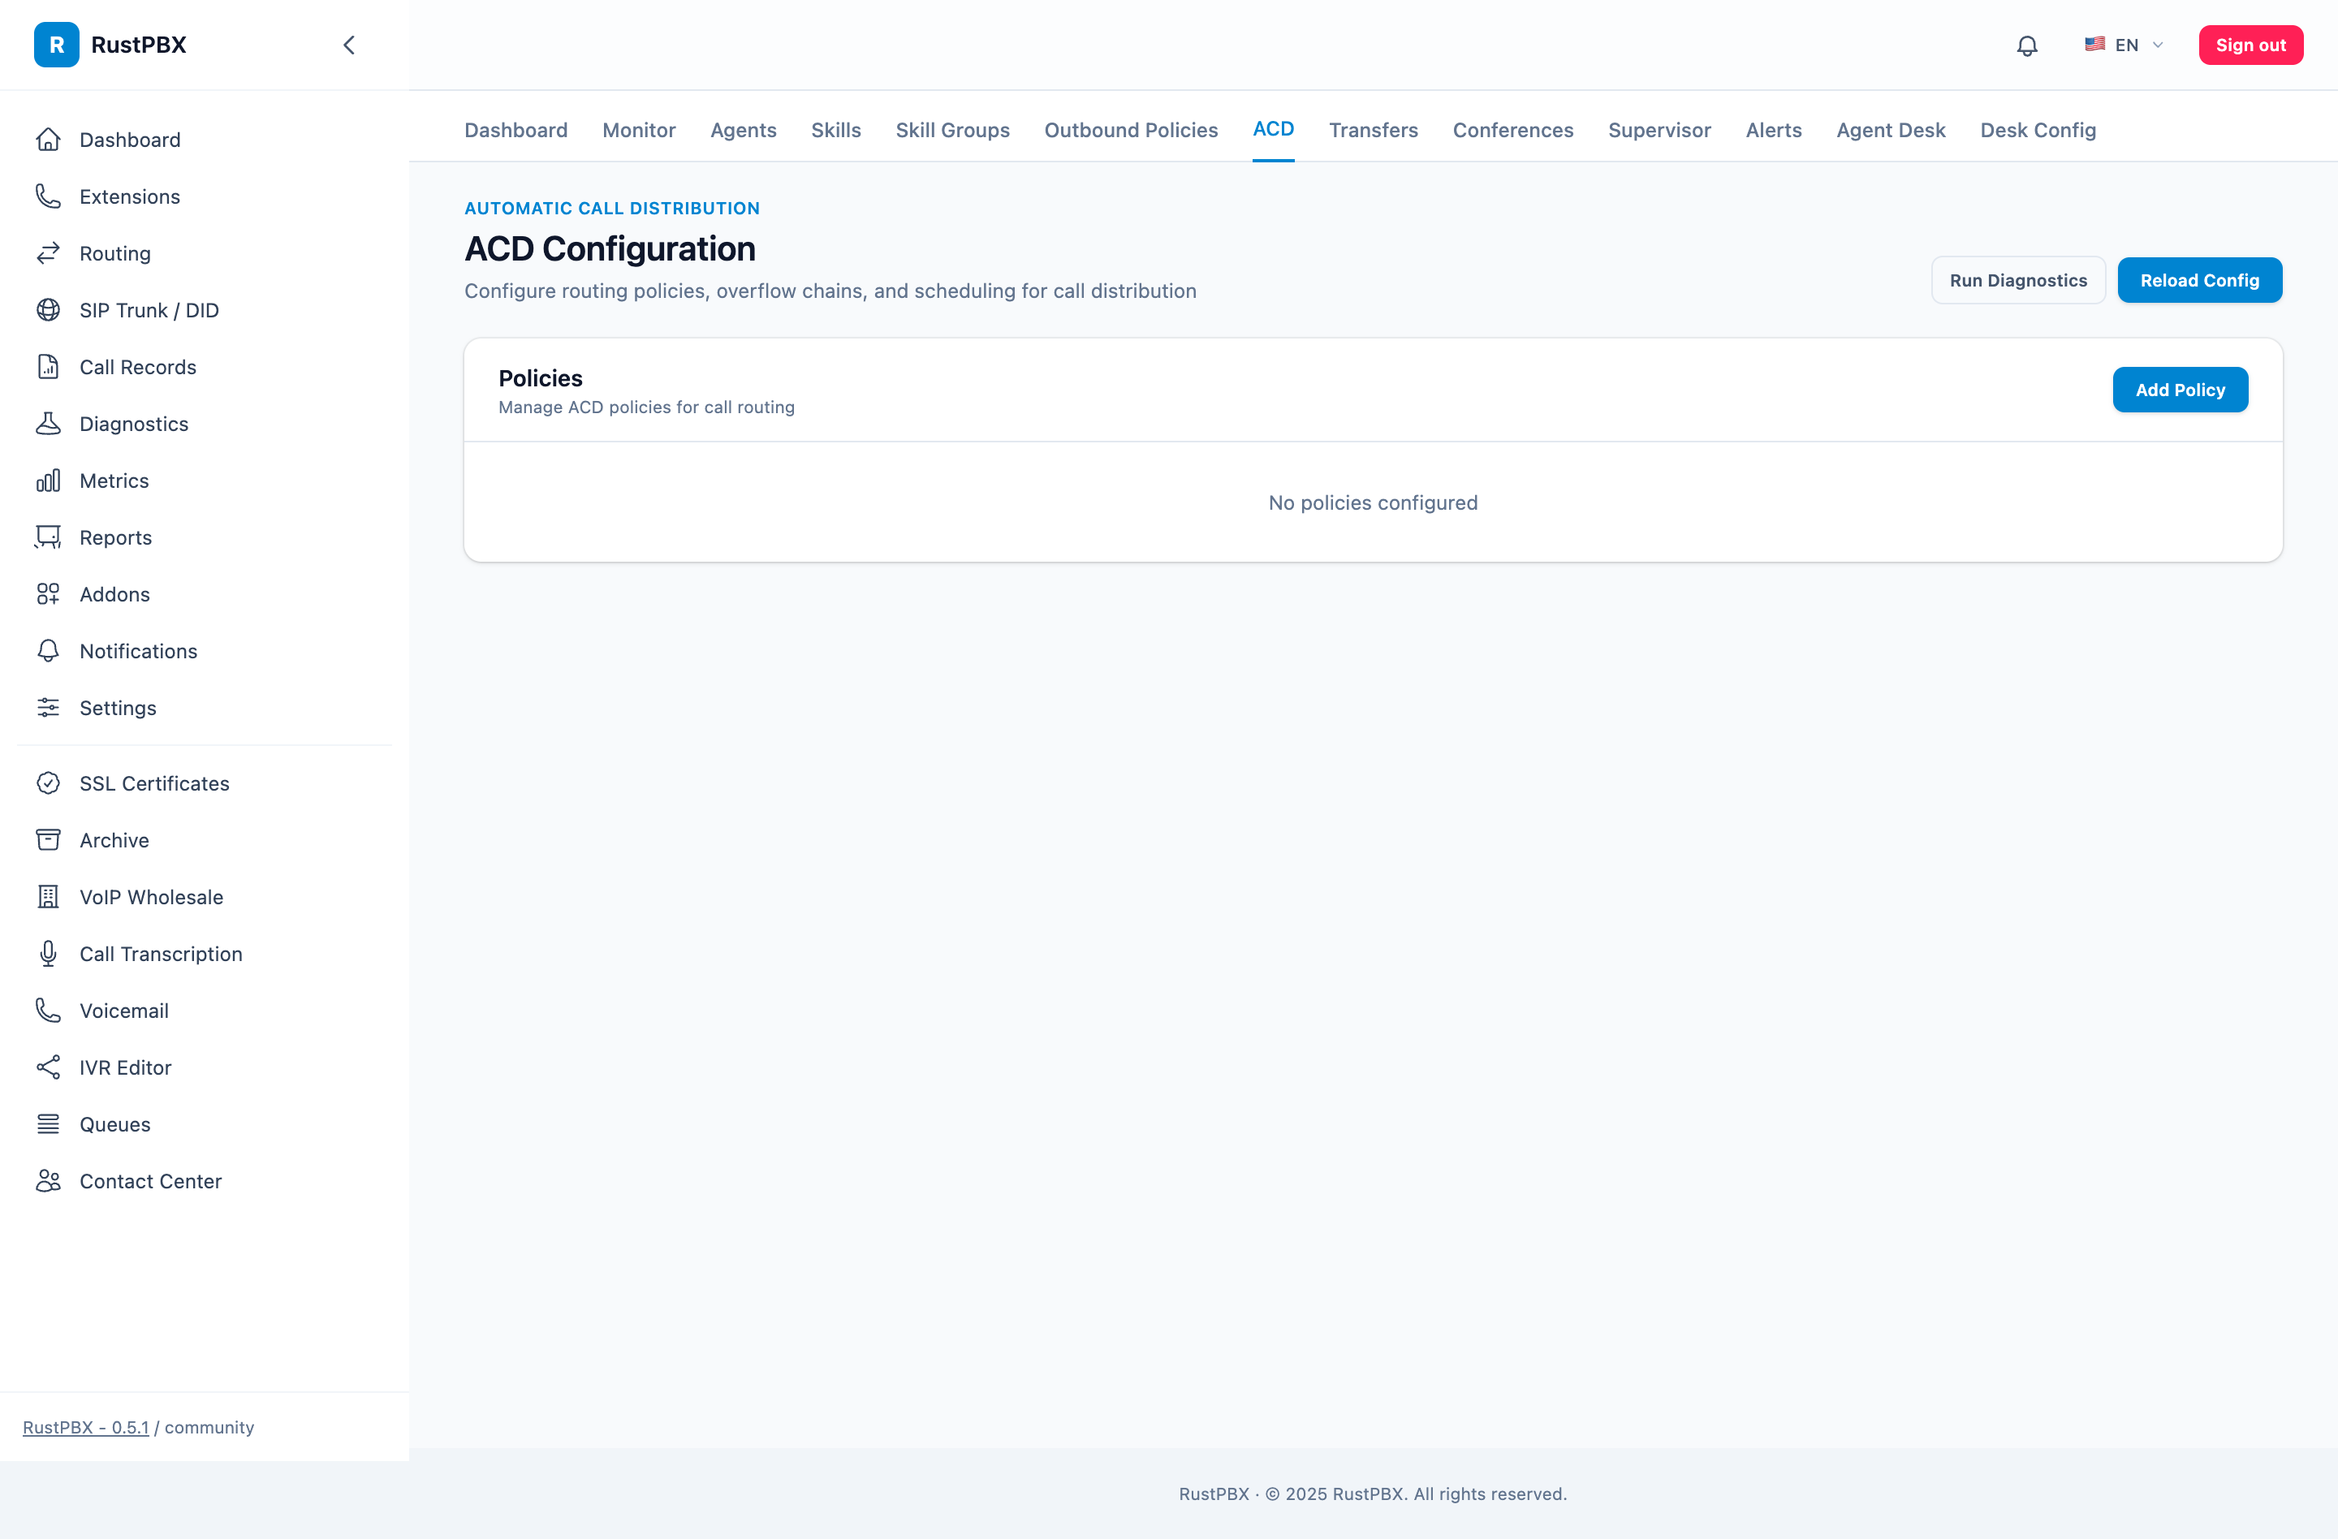This screenshot has height=1539, width=2338.
Task: Open the Alerts tab
Action: (1773, 131)
